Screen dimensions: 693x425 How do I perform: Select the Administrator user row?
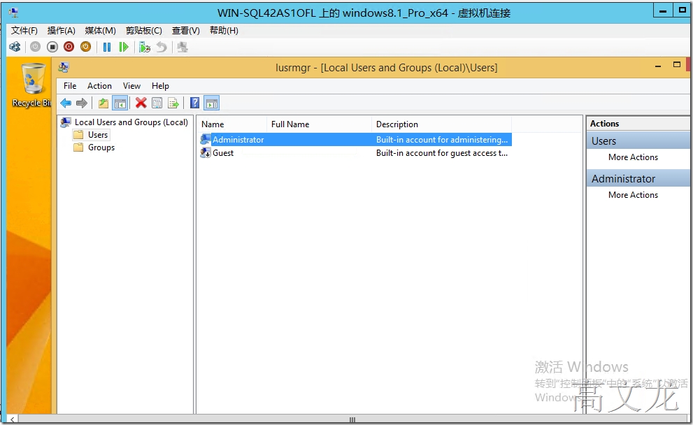[x=355, y=140]
